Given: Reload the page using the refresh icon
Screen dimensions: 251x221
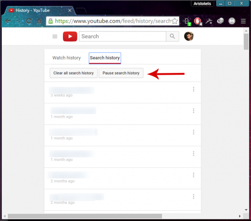Looking at the screenshot, I should pos(29,21).
